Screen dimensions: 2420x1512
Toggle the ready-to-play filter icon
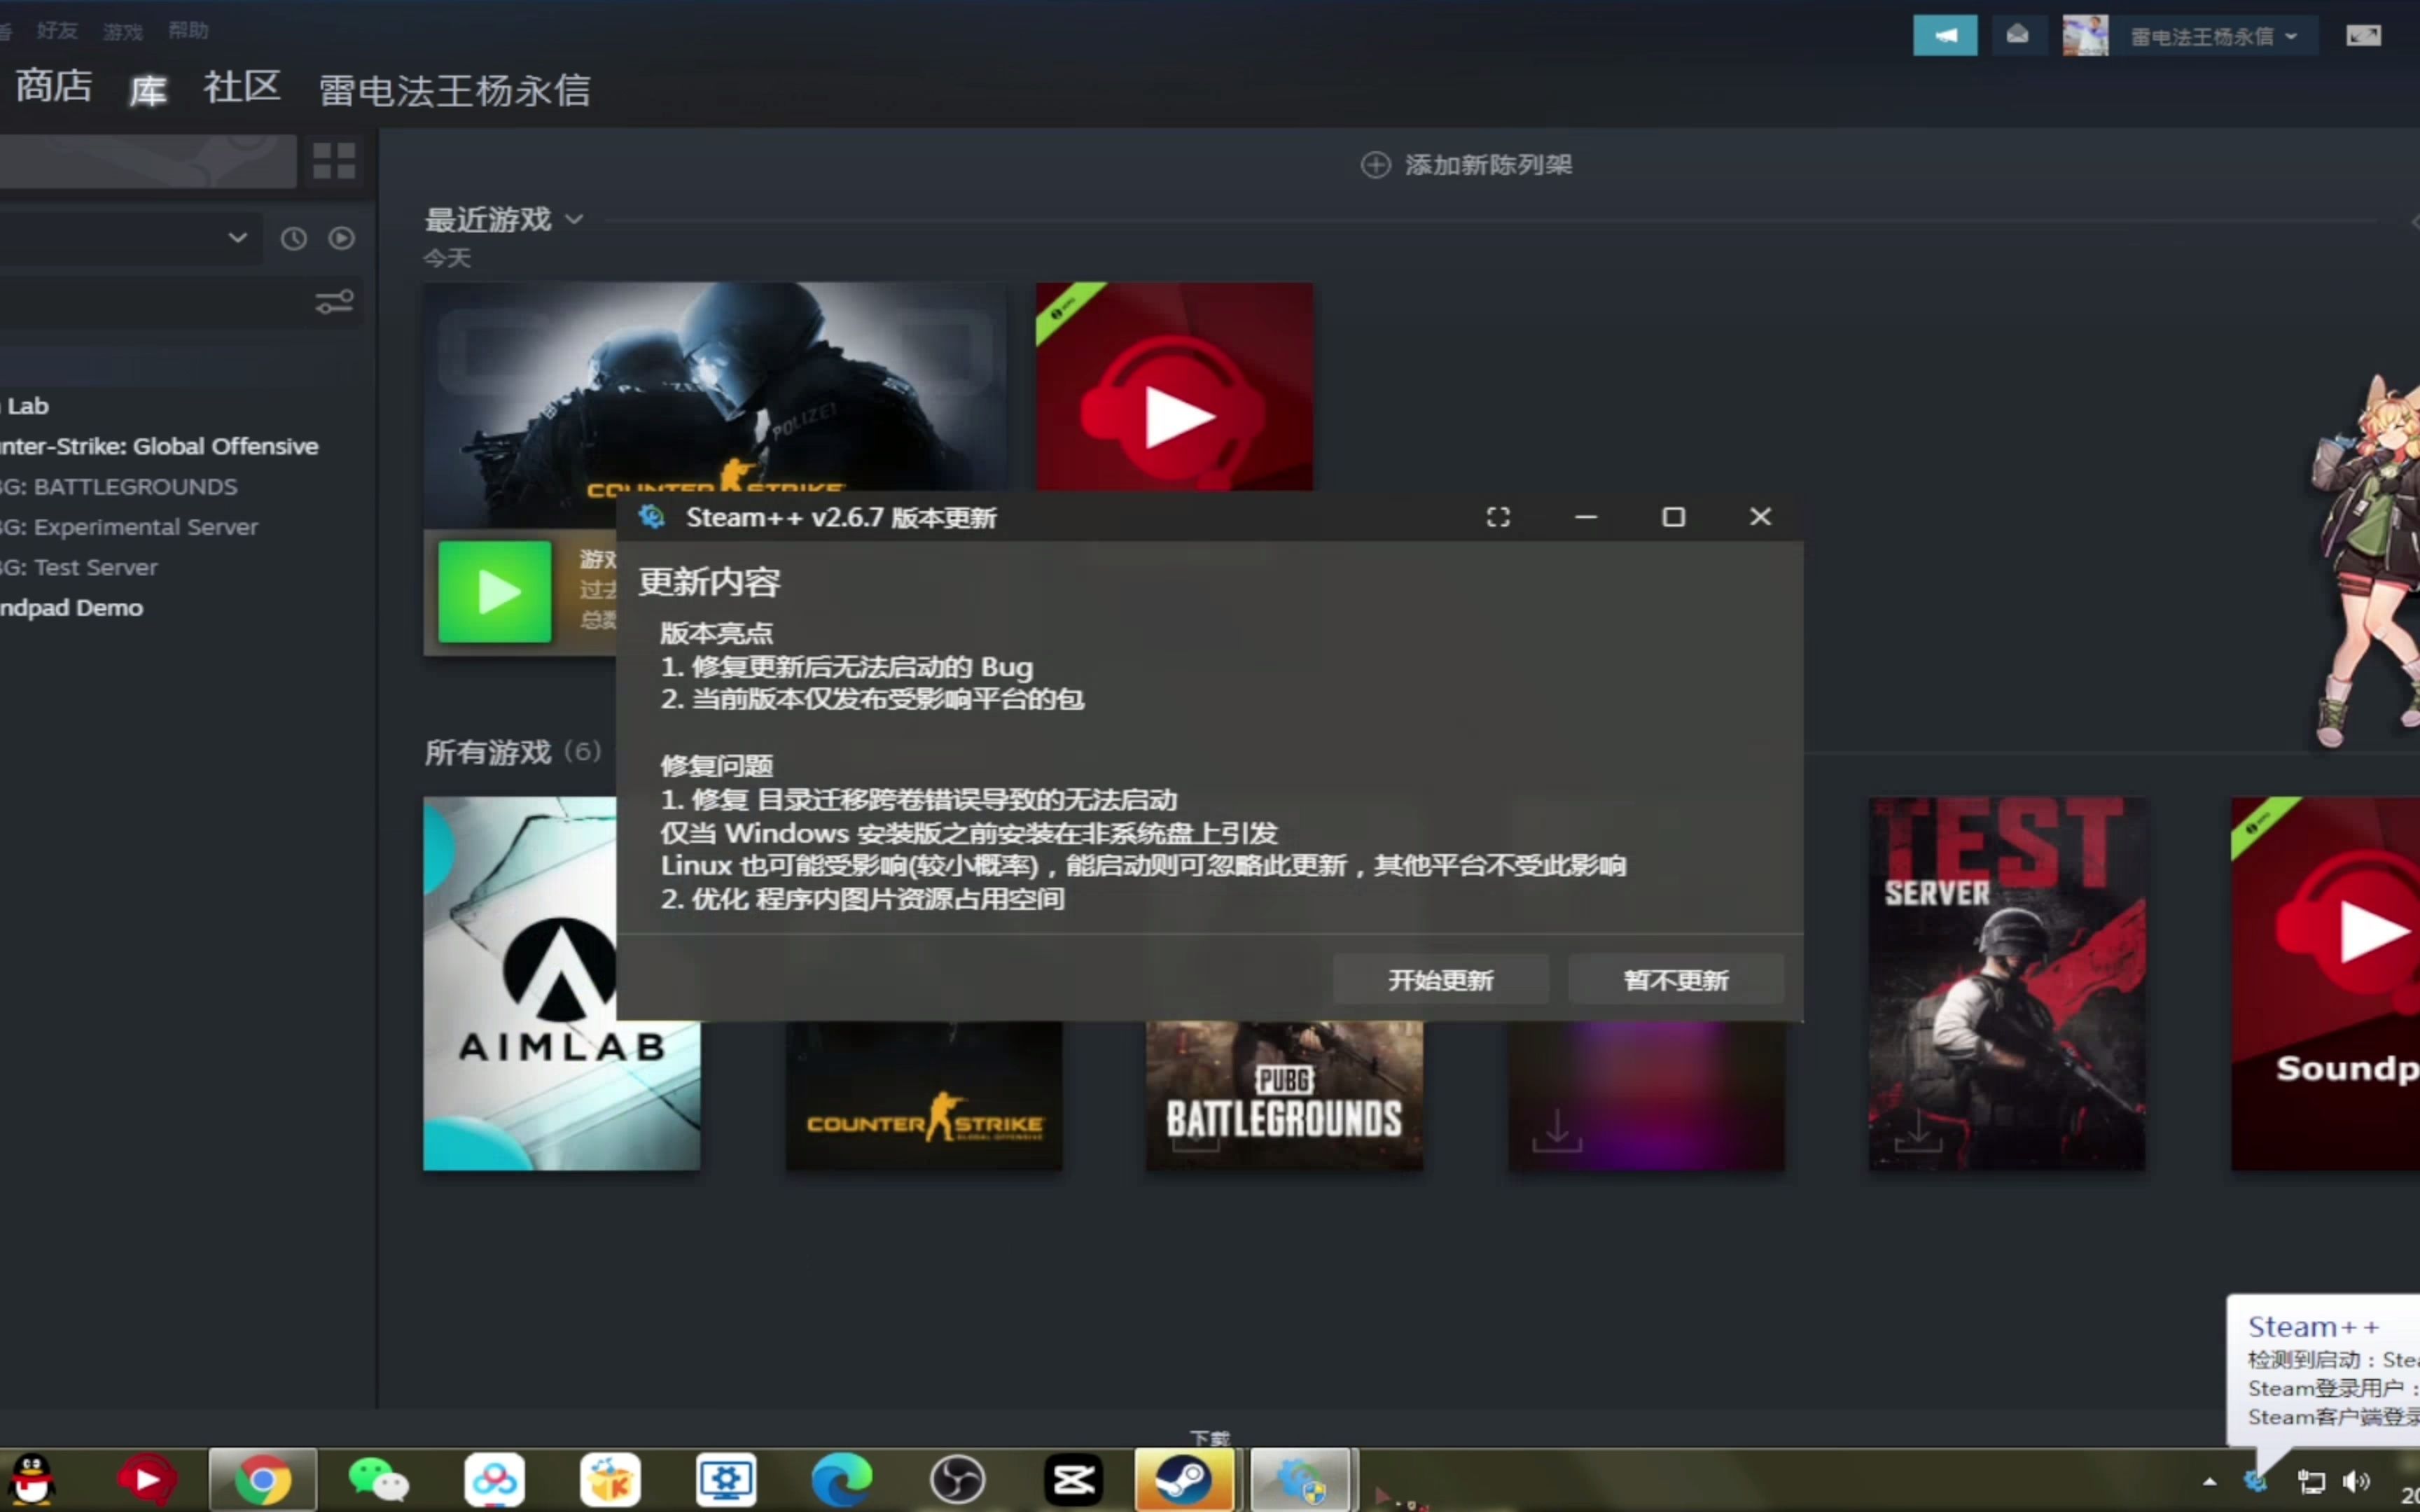tap(342, 239)
